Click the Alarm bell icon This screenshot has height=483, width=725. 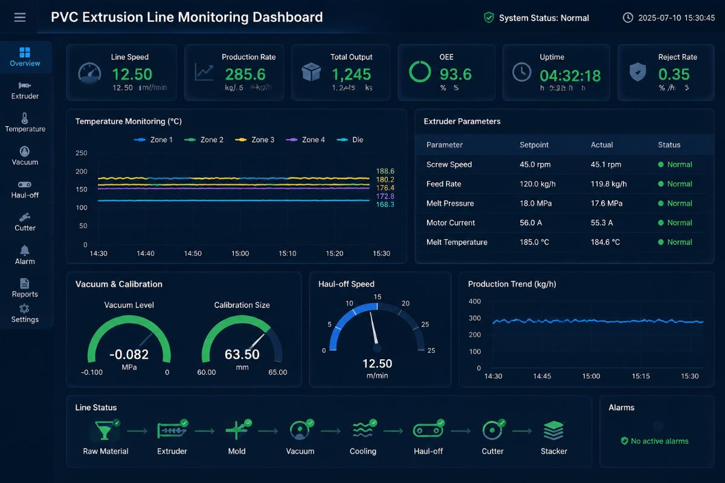coord(25,250)
